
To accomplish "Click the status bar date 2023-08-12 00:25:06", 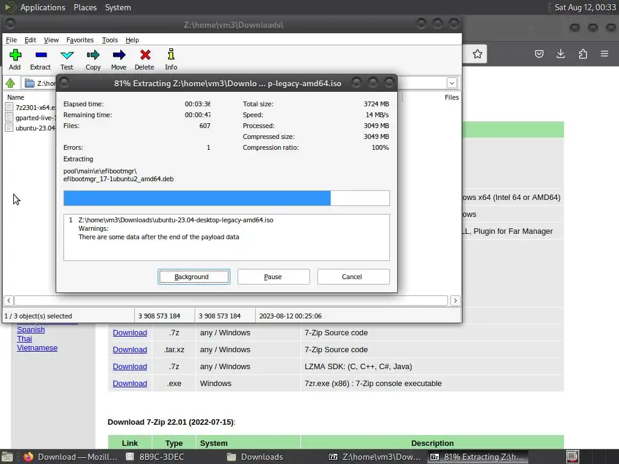I will (291, 316).
